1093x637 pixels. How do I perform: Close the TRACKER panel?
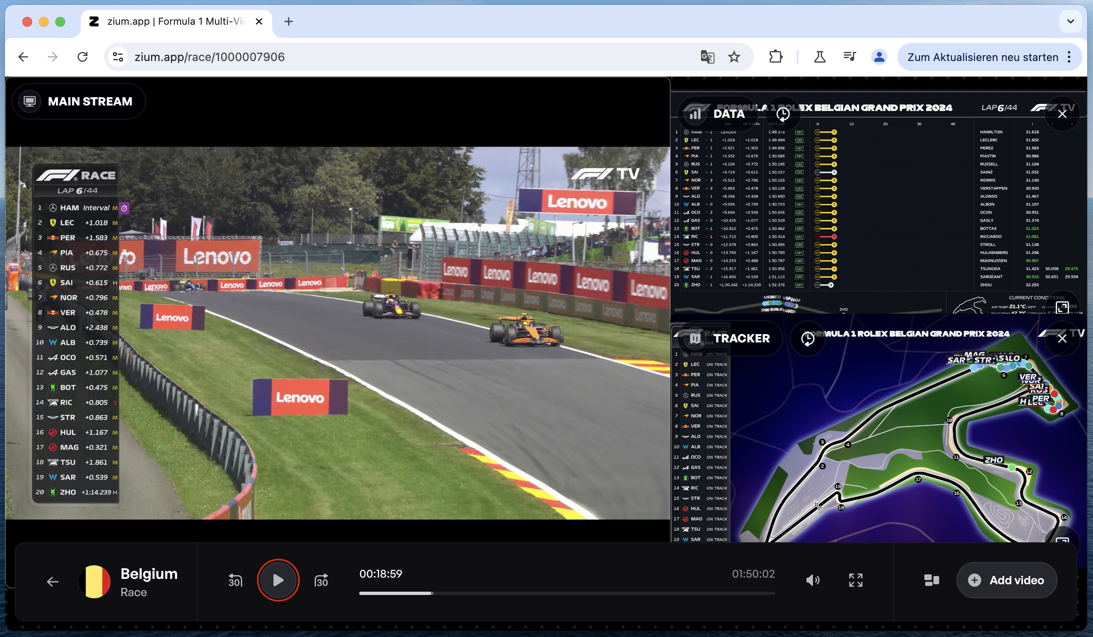coord(1062,338)
